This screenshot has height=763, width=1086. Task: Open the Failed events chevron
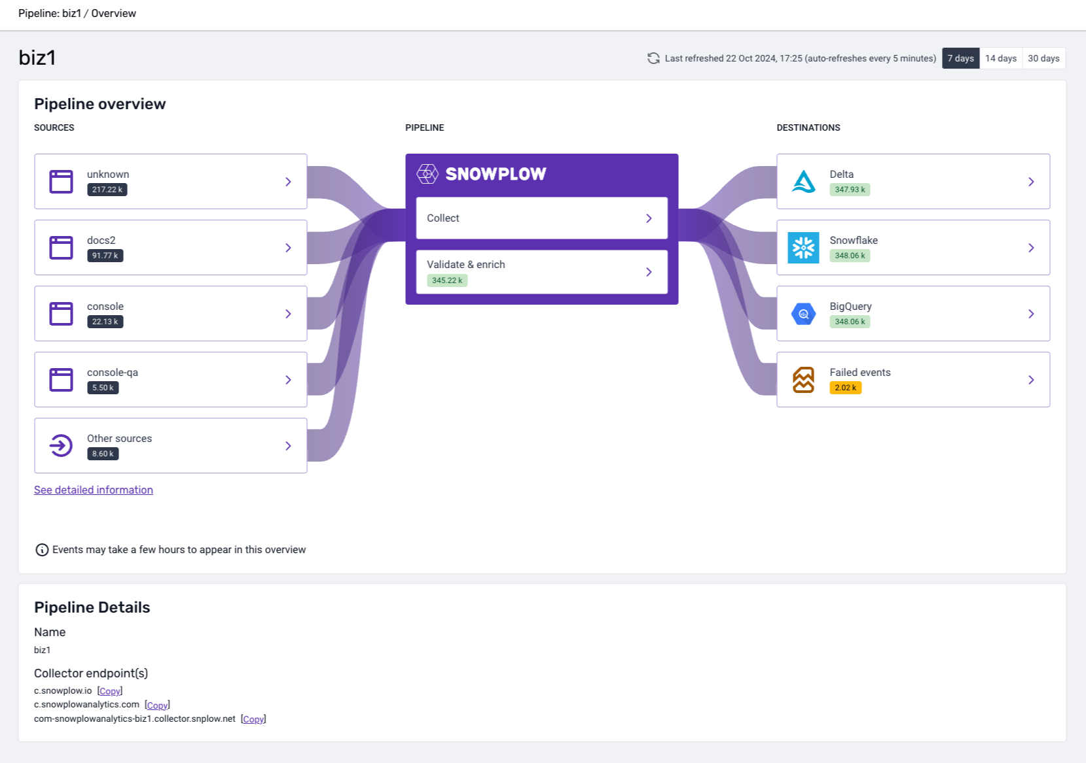(1031, 380)
